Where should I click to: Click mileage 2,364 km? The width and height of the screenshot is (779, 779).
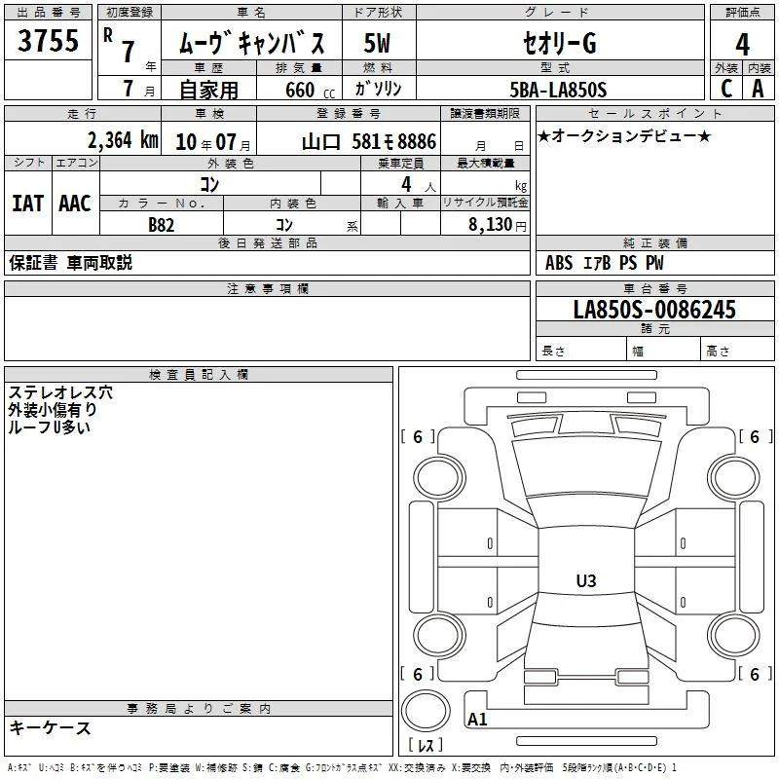123,140
